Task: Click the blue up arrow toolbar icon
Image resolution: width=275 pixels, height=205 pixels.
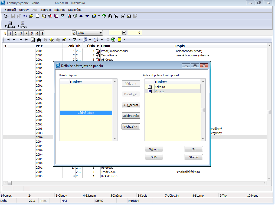Action: point(81,16)
